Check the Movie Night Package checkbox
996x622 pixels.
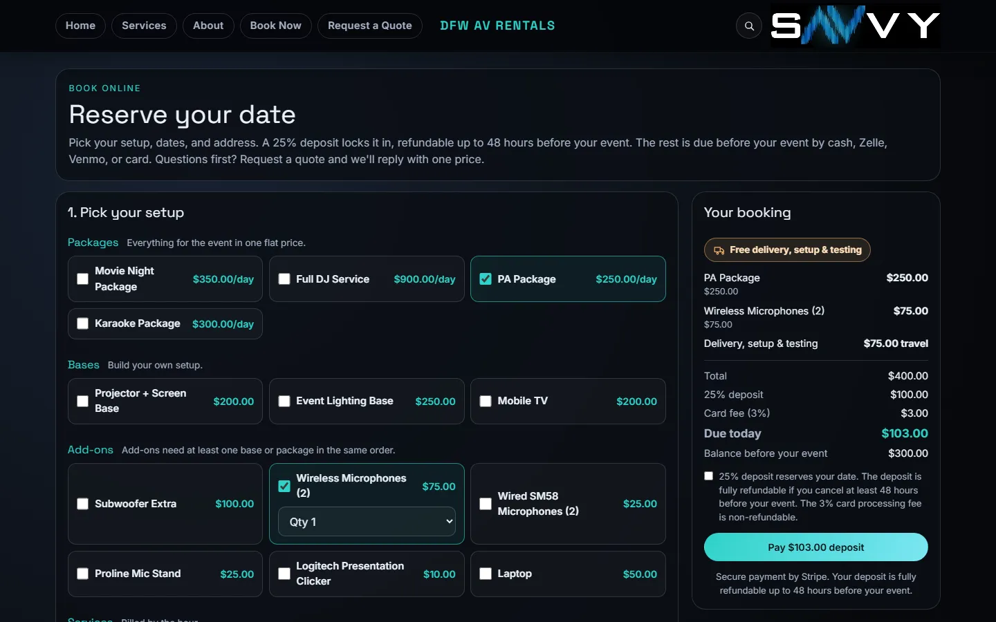pyautogui.click(x=82, y=279)
